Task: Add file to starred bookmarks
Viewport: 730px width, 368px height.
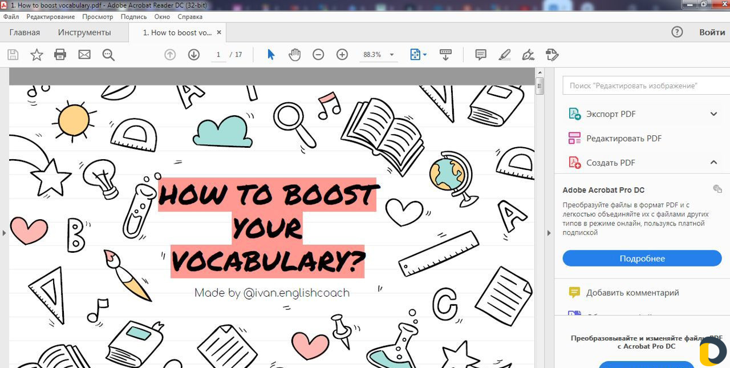Action: 36,55
